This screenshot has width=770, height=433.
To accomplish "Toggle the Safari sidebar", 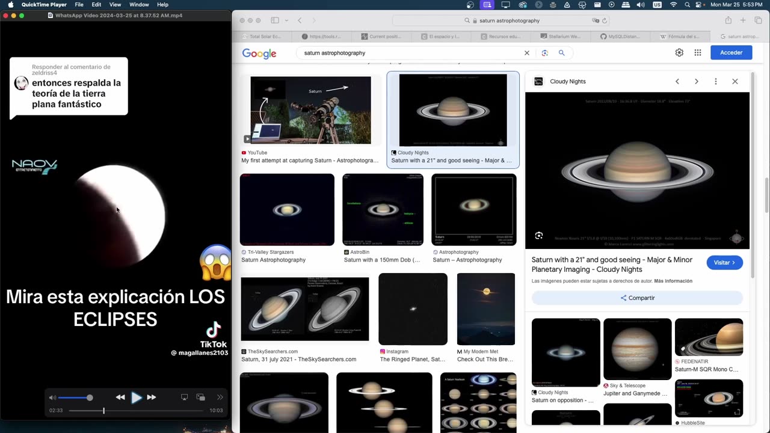I will coord(274,20).
